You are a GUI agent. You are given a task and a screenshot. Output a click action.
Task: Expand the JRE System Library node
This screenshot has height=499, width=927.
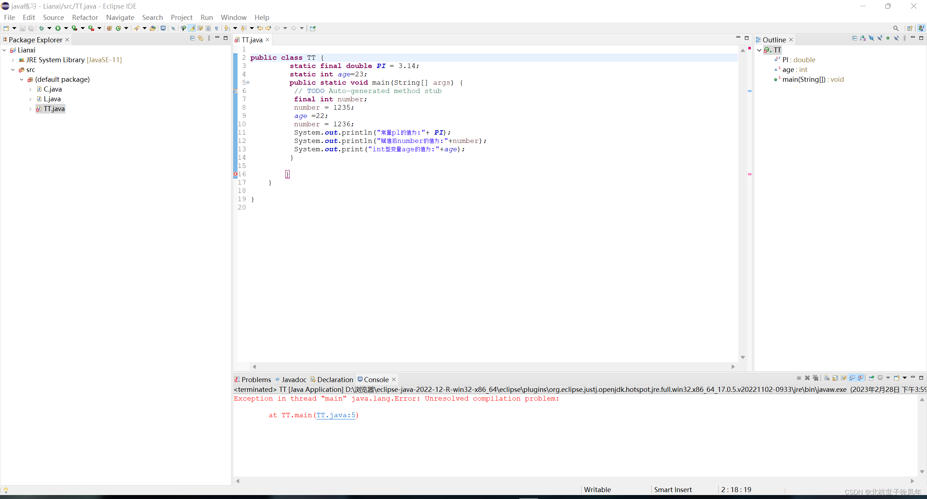(13, 60)
